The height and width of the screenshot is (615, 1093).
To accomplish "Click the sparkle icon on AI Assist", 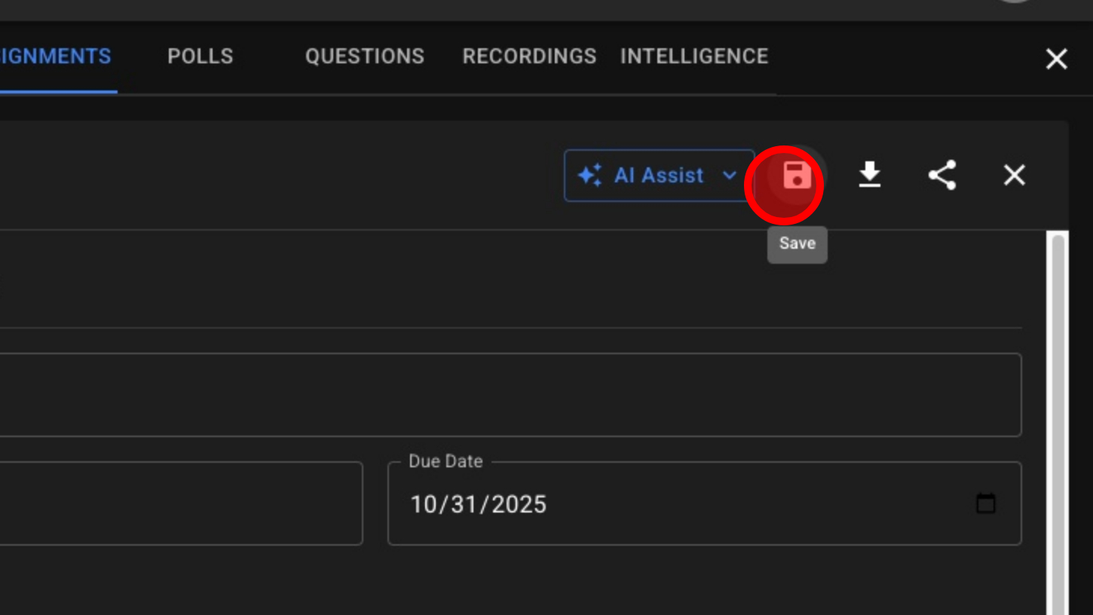I will point(589,175).
